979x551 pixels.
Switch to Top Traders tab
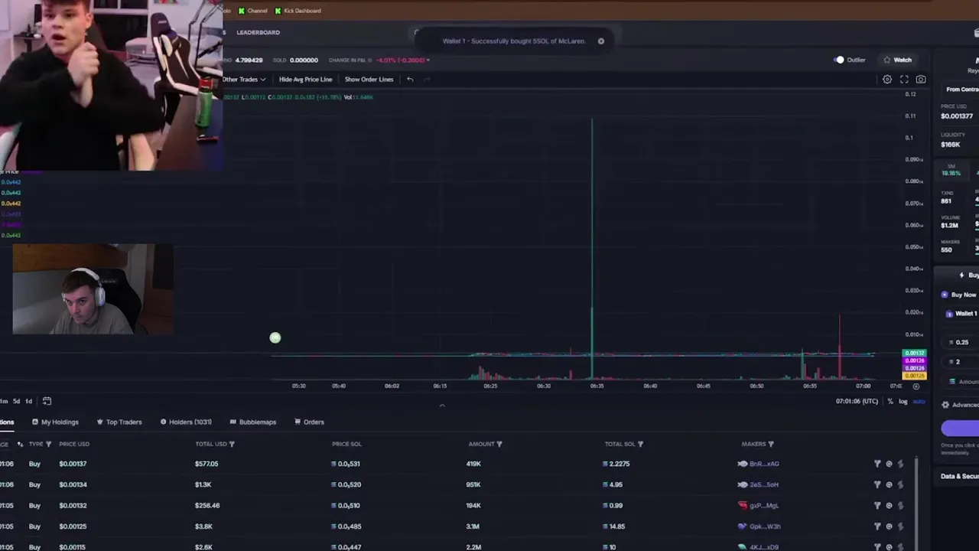pos(119,422)
